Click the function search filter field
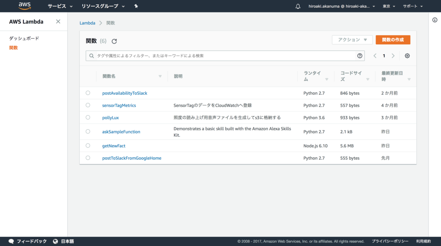The image size is (441, 246). point(225,56)
